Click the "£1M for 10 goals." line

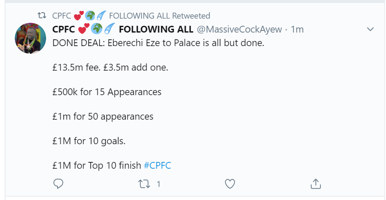pyautogui.click(x=89, y=141)
